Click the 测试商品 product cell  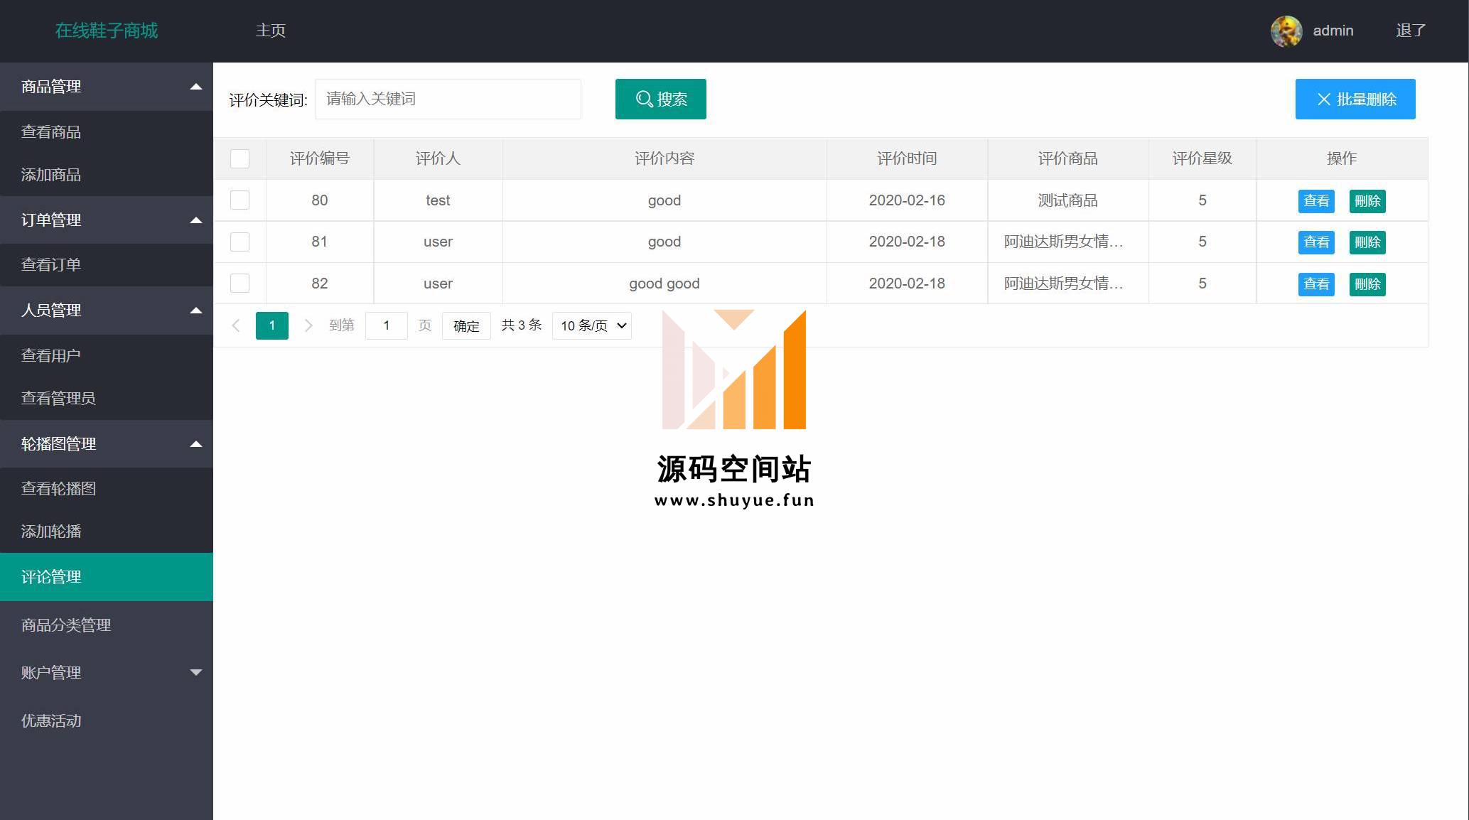(x=1068, y=200)
